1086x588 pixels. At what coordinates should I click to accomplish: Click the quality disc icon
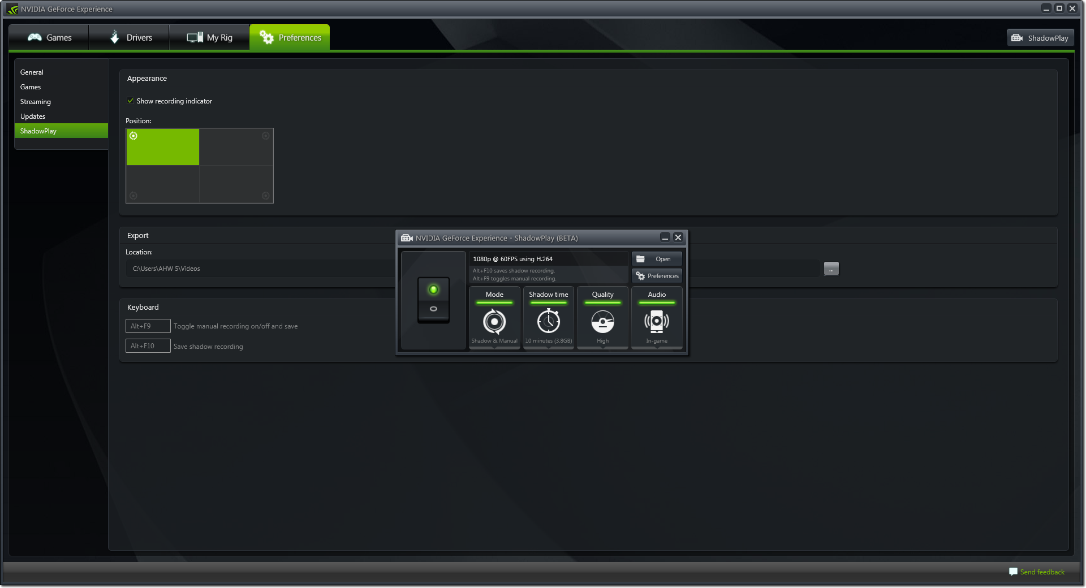(x=602, y=322)
